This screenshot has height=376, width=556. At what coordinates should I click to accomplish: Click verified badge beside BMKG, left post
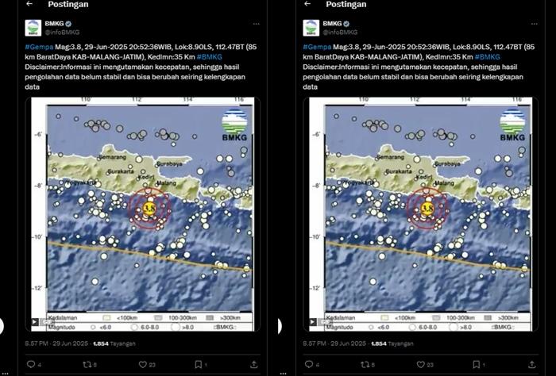68,24
